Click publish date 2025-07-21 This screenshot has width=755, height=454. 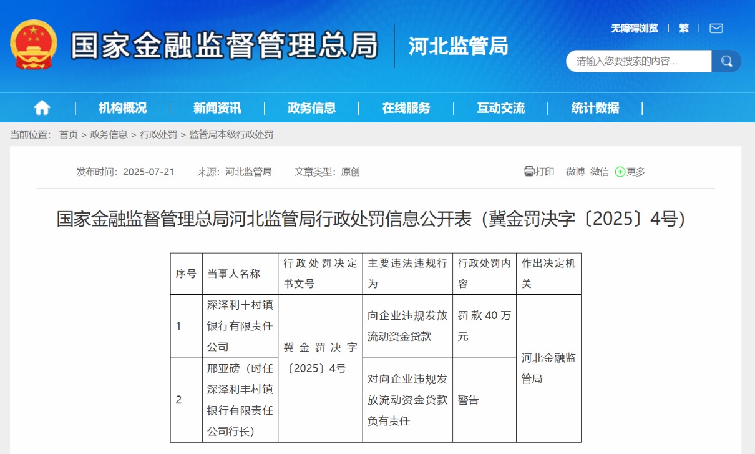tap(149, 172)
